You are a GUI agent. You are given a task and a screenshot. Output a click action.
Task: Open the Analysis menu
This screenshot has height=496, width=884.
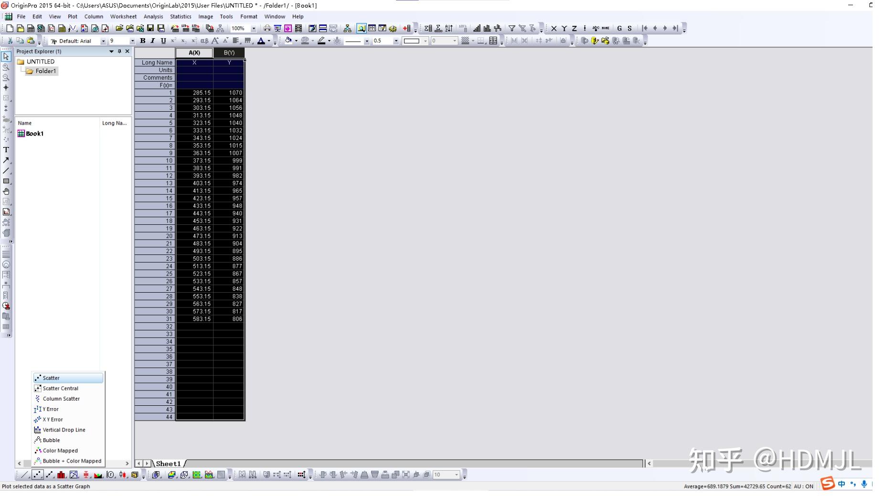(153, 17)
